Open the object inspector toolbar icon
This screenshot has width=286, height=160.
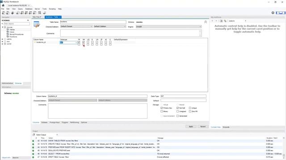click(x=13, y=13)
